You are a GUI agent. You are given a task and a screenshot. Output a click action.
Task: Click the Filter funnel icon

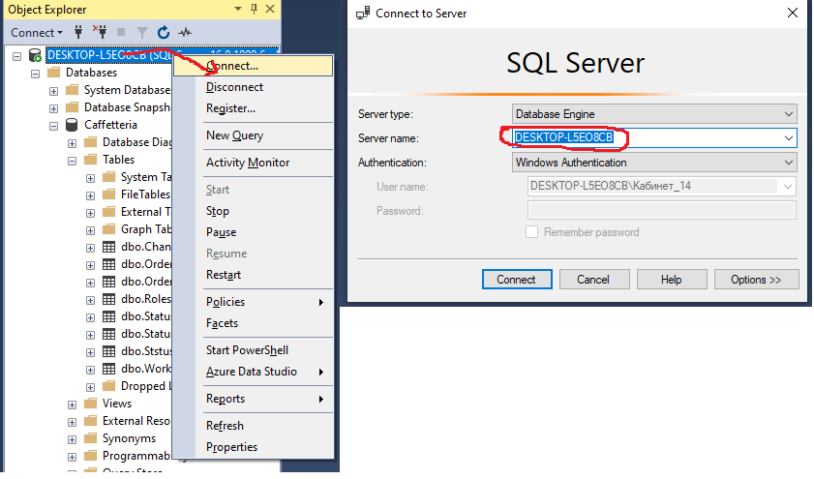141,33
